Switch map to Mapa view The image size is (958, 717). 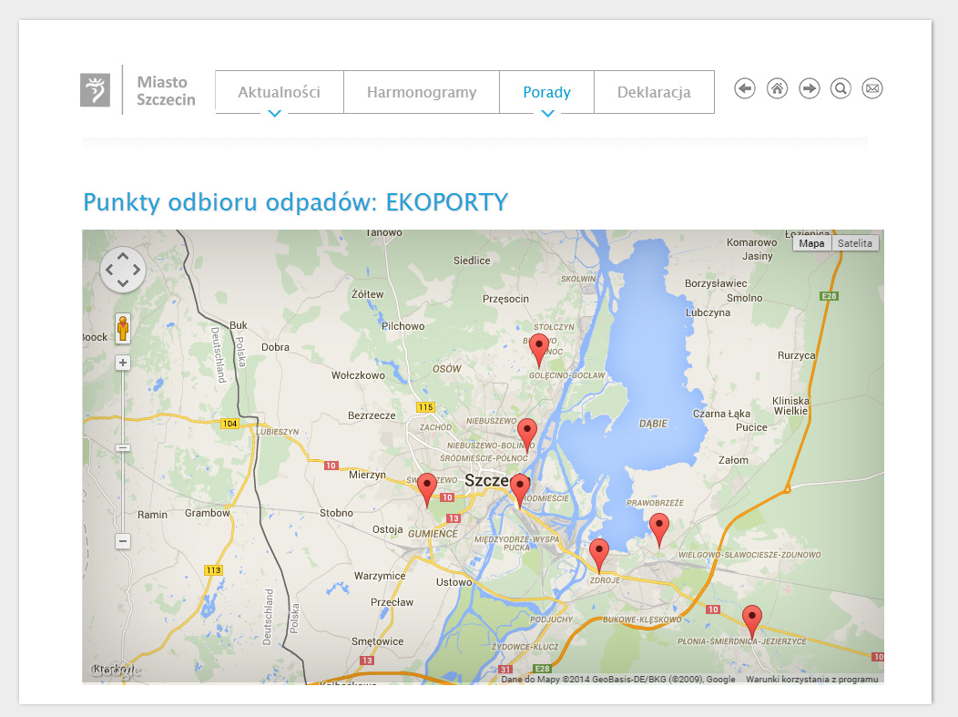811,243
